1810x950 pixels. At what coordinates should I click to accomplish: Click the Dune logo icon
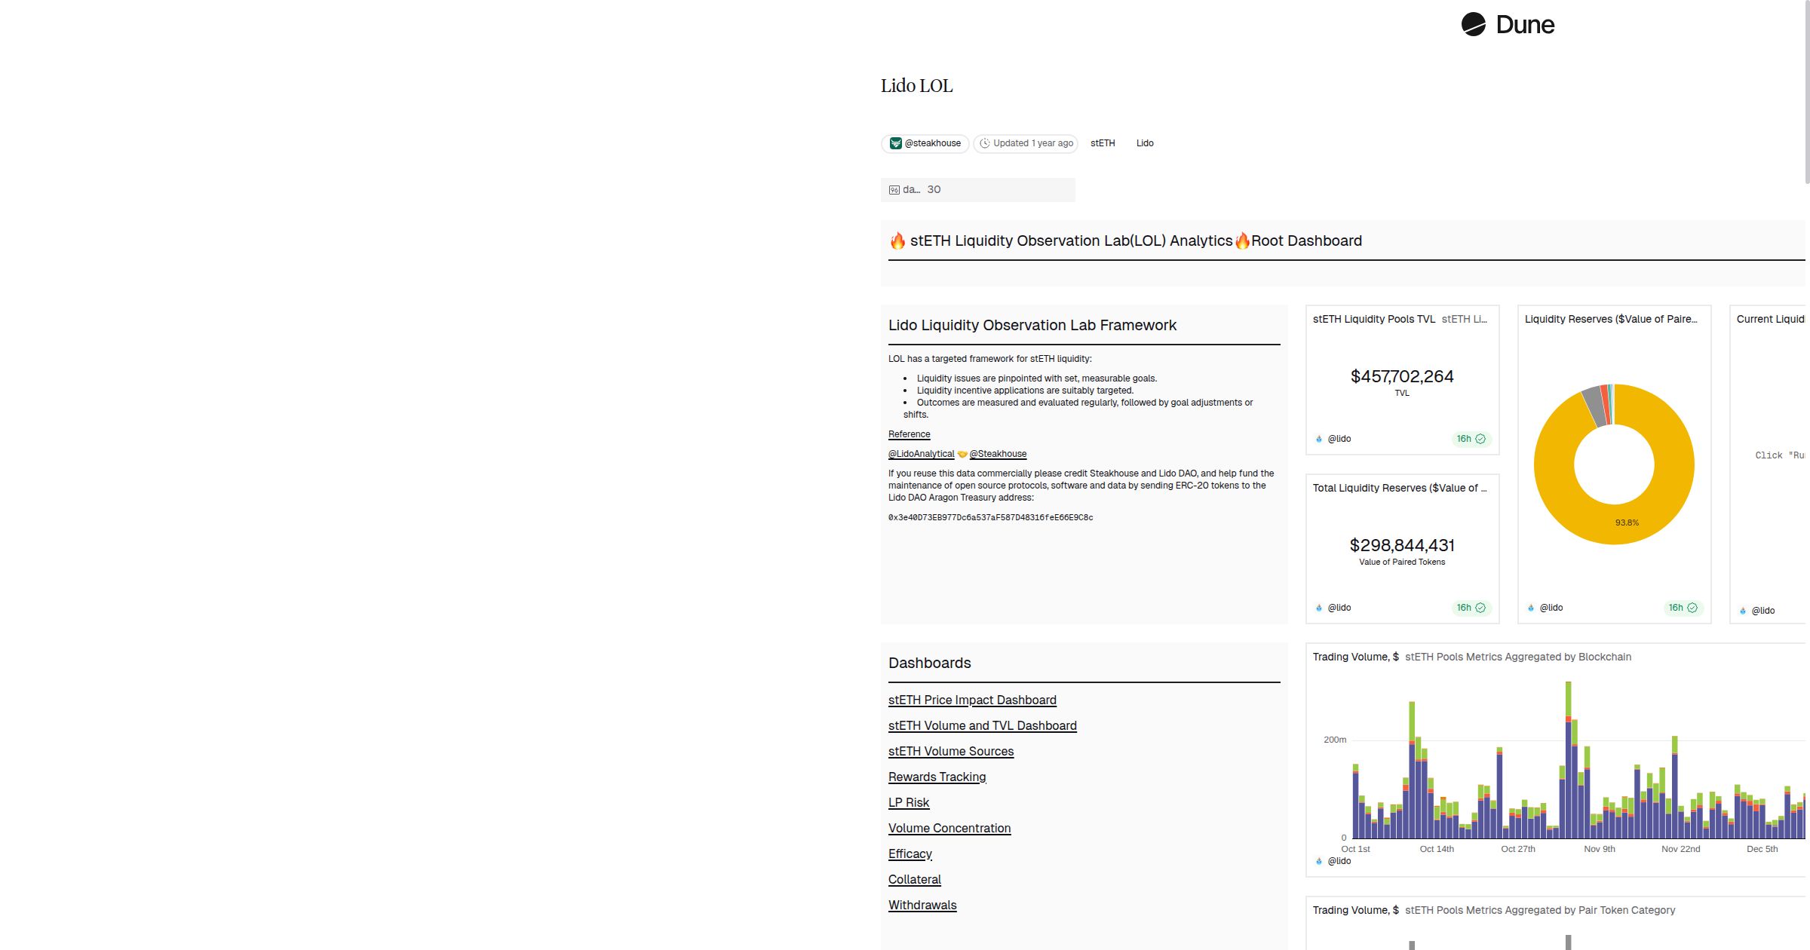tap(1473, 24)
